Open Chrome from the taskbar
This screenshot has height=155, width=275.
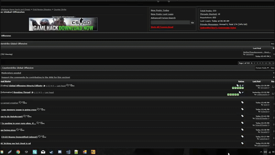point(18,152)
